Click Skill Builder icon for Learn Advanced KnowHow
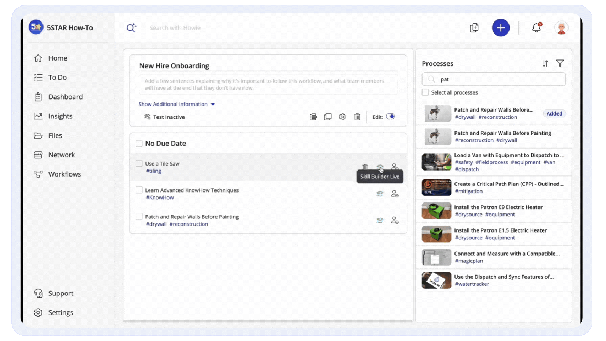 pyautogui.click(x=380, y=194)
